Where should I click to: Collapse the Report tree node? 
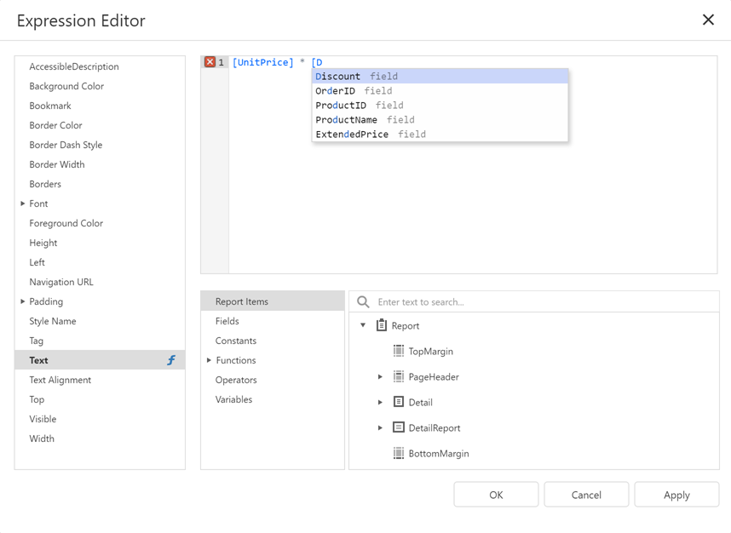click(362, 325)
